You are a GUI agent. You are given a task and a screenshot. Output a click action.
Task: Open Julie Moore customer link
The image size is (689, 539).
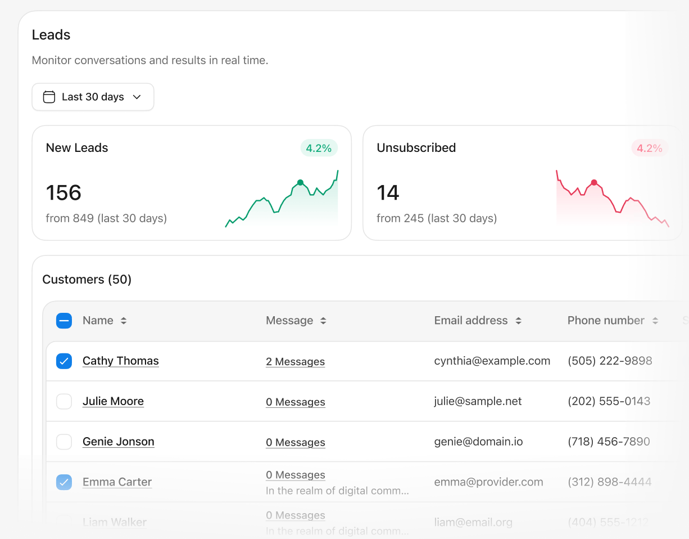pyautogui.click(x=113, y=402)
